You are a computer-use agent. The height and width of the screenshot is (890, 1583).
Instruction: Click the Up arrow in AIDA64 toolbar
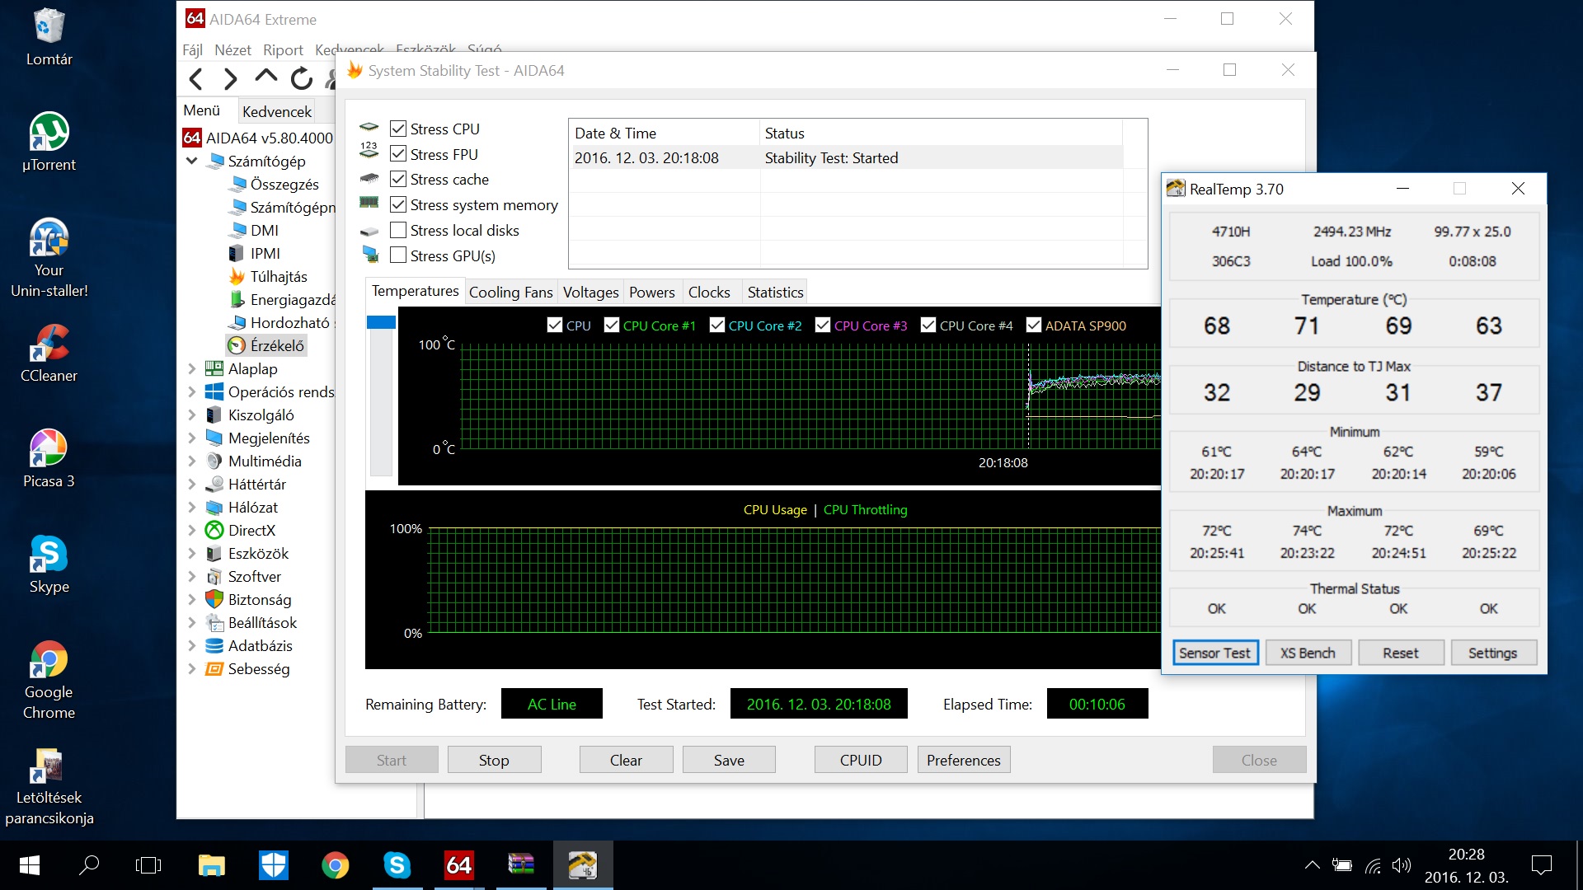265,77
